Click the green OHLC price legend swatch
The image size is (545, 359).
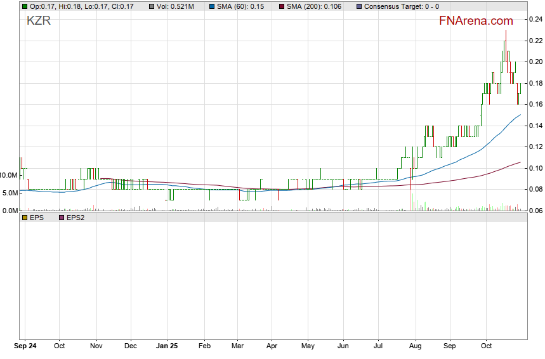[x=24, y=6]
